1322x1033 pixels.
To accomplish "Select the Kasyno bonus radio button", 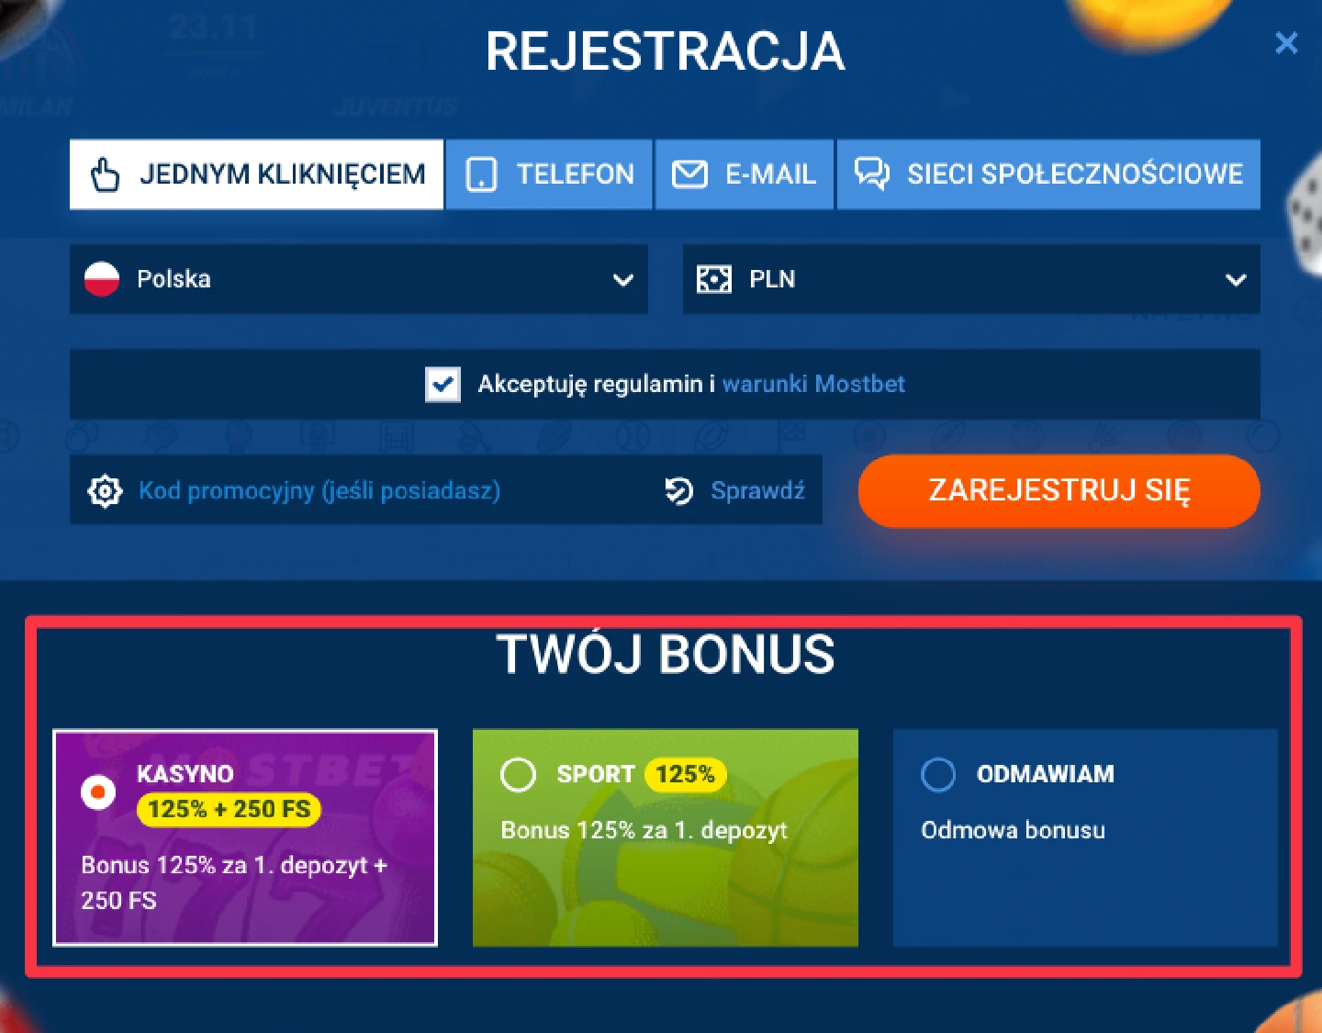I will tap(98, 792).
